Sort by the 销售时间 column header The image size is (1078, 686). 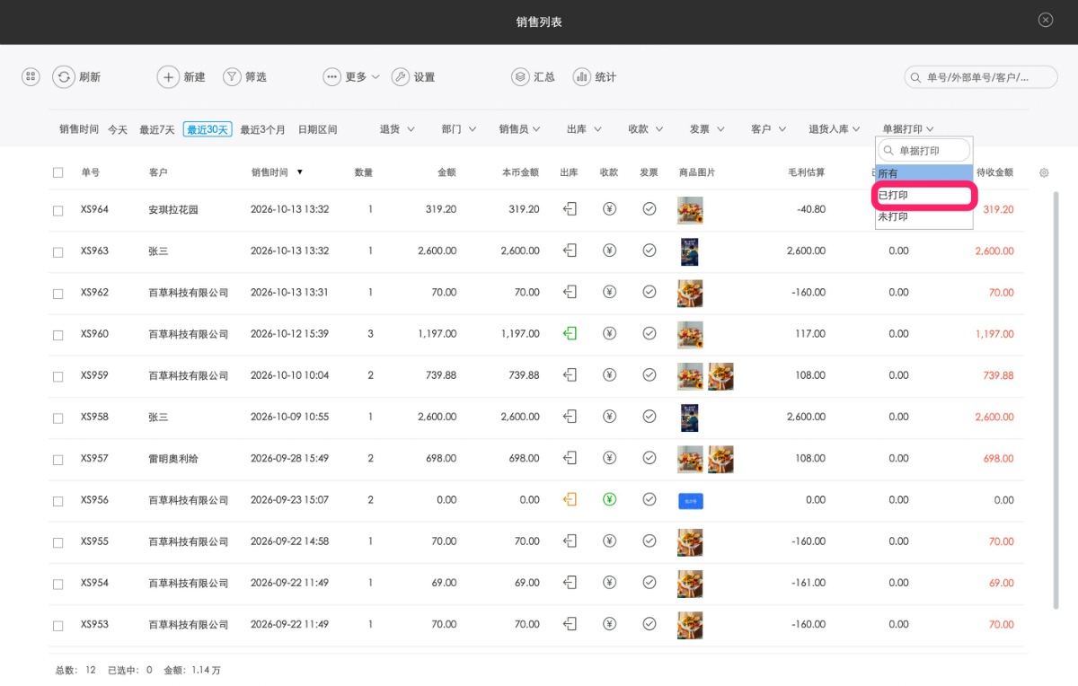(x=277, y=172)
